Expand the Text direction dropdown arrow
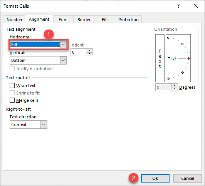 [x=44, y=125]
